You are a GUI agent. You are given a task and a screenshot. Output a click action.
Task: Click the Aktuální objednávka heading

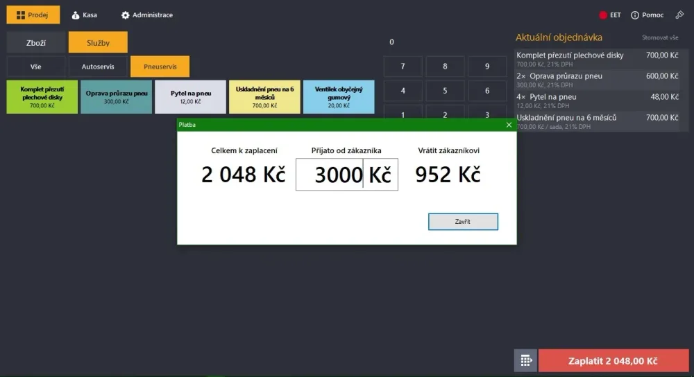point(559,37)
